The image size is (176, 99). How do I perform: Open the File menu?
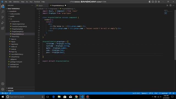pyautogui.click(x=6, y=2)
